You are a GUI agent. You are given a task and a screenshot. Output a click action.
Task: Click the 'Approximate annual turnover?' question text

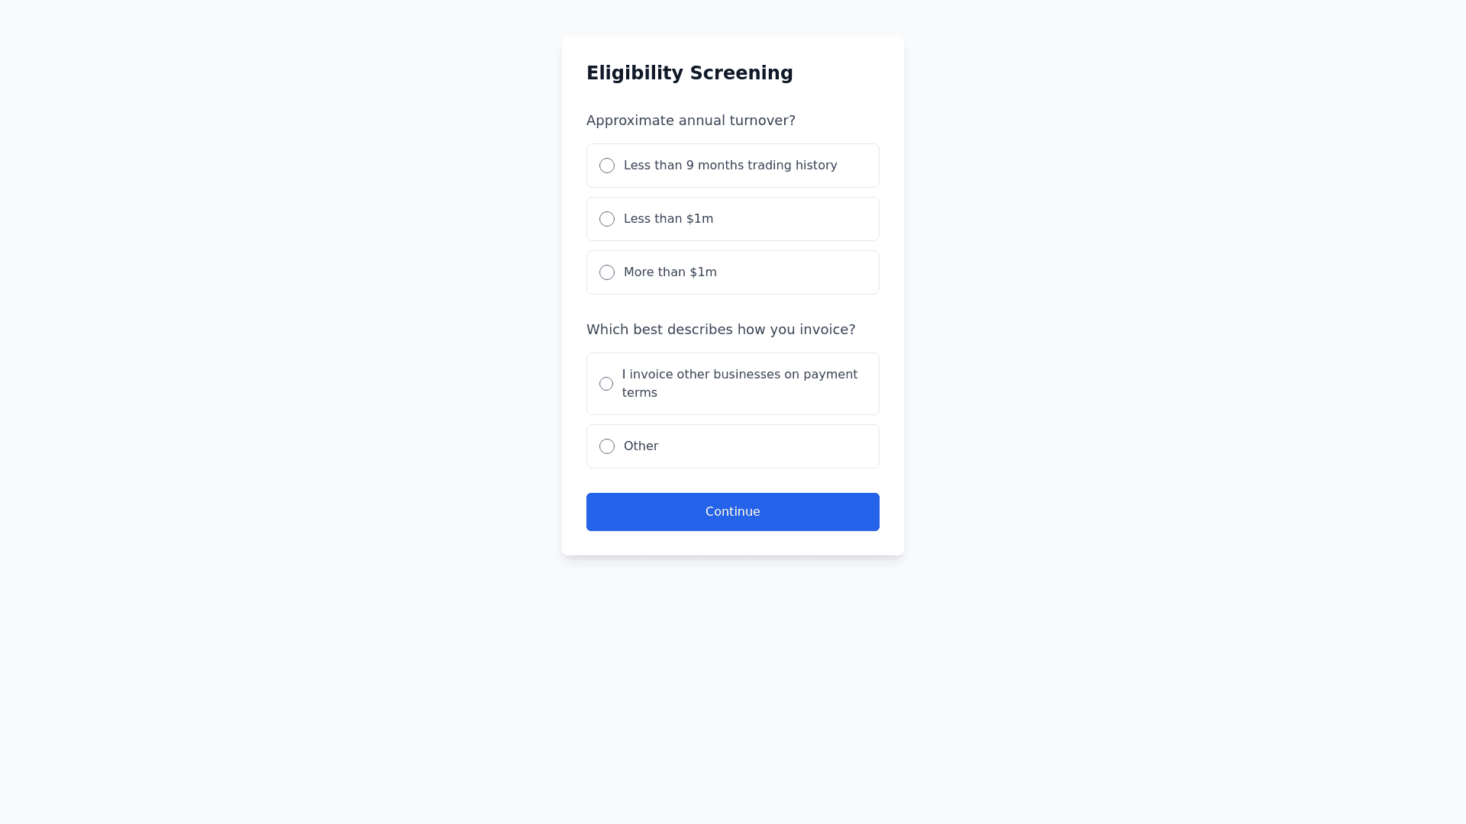point(690,121)
